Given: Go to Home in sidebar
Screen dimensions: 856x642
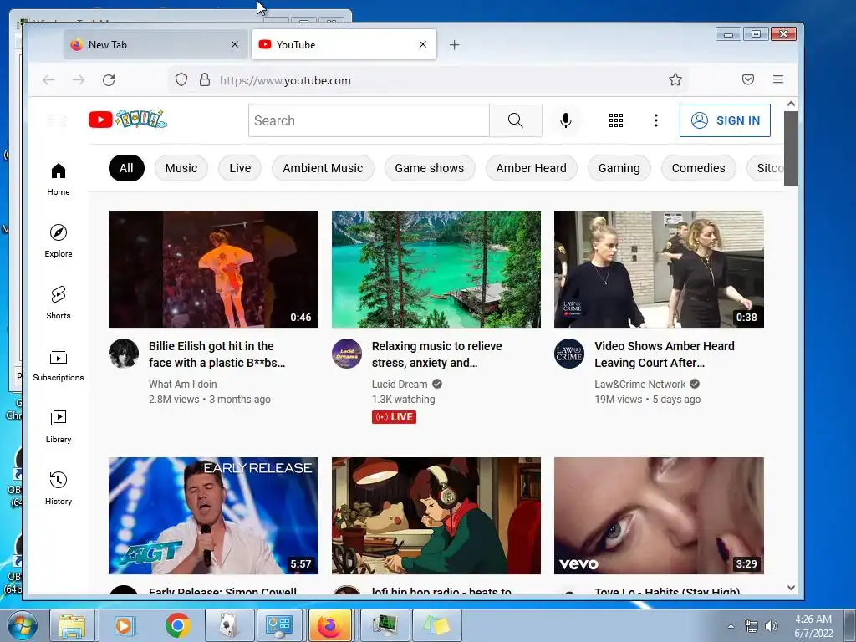Looking at the screenshot, I should (x=59, y=180).
